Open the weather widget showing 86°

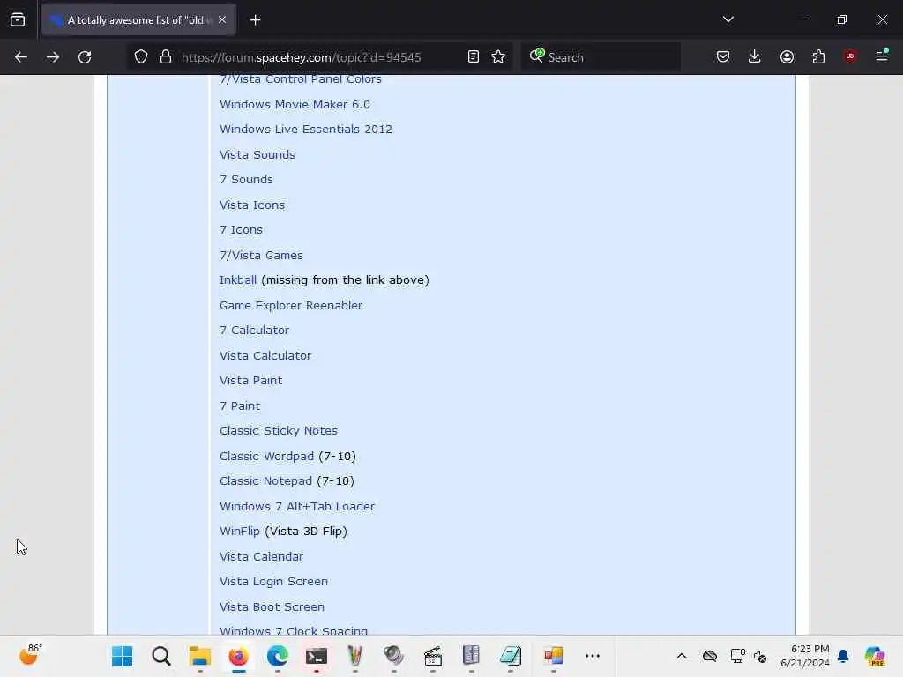30,655
